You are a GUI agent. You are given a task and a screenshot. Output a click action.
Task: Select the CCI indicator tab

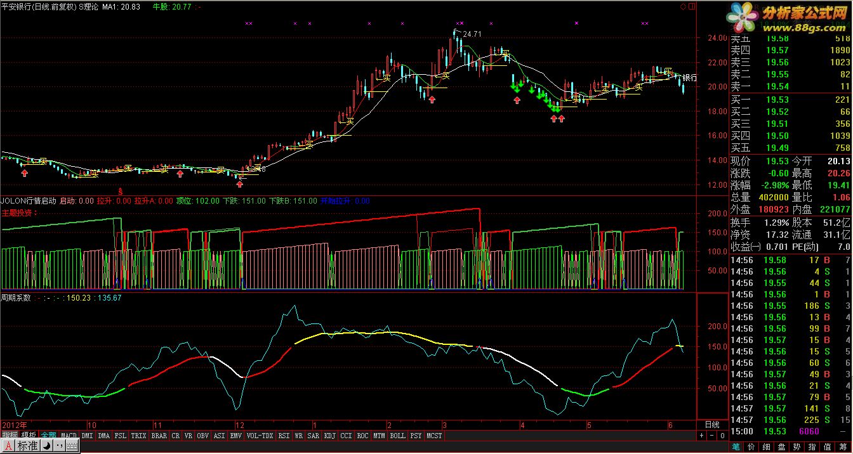tap(346, 436)
